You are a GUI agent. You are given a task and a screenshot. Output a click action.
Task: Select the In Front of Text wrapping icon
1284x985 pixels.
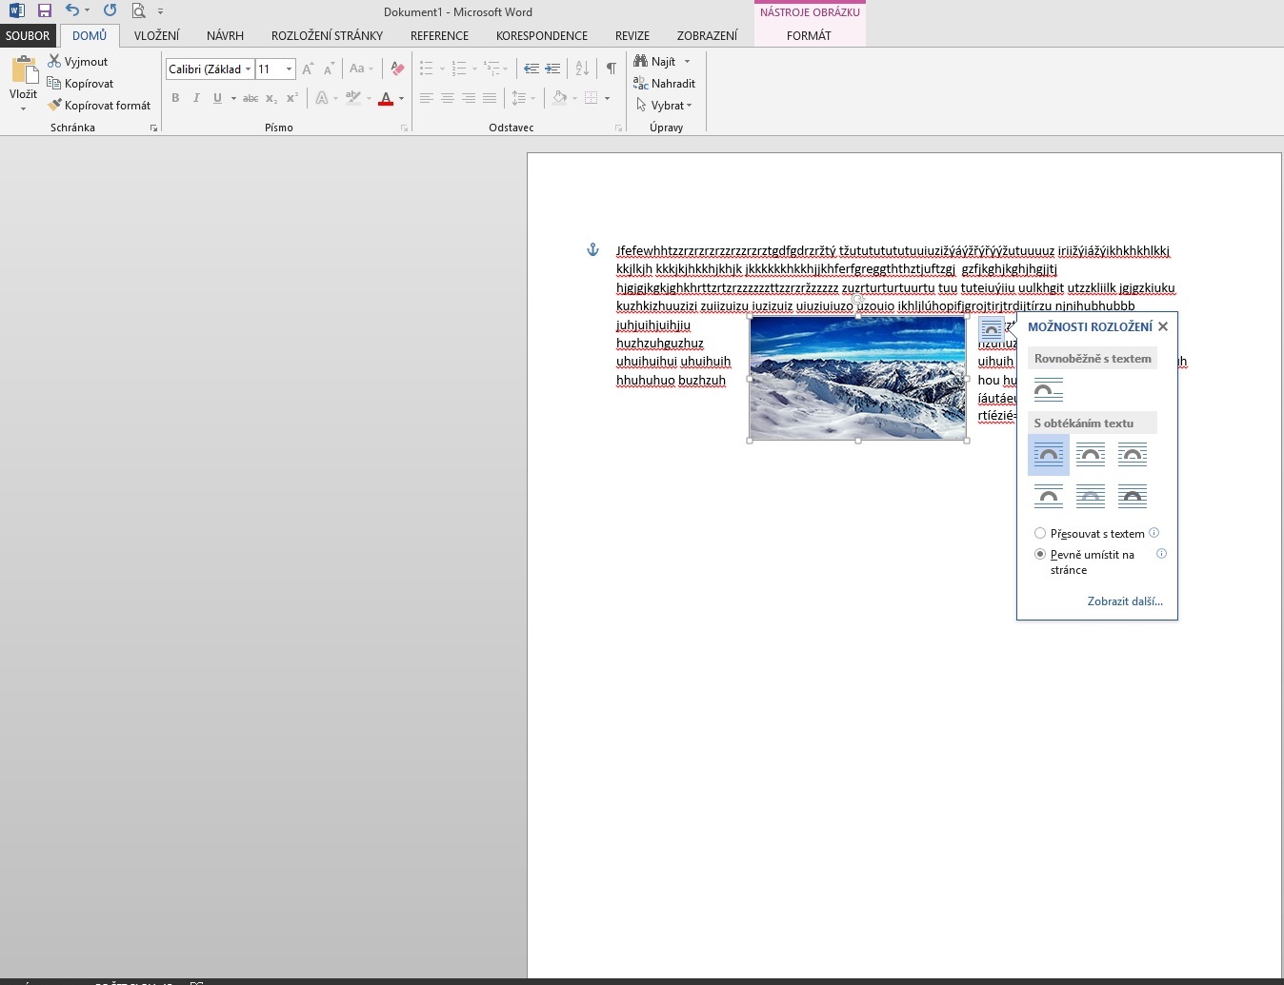(x=1132, y=496)
